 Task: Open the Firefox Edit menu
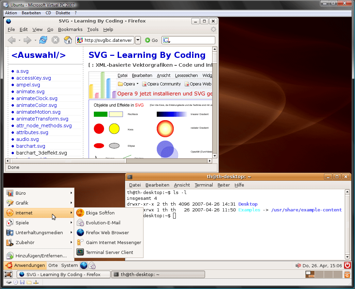click(x=23, y=30)
